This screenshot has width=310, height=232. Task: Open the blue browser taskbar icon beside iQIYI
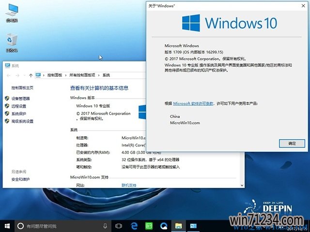(x=164, y=226)
